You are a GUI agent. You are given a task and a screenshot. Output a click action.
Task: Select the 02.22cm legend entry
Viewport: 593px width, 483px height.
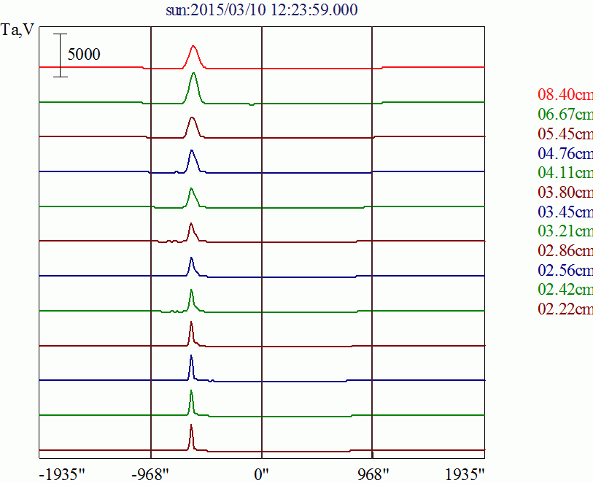tap(565, 309)
